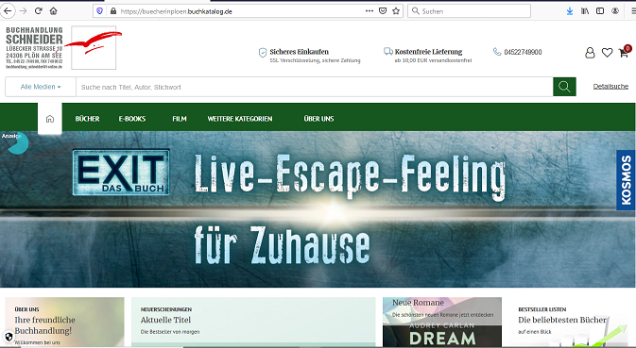Viewport: 636px width, 348px height.
Task: Open the user account icon
Action: pyautogui.click(x=590, y=53)
